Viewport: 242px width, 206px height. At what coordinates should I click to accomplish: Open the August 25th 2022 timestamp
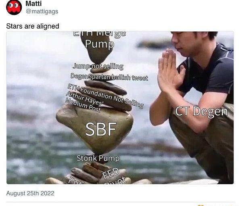click(x=30, y=193)
